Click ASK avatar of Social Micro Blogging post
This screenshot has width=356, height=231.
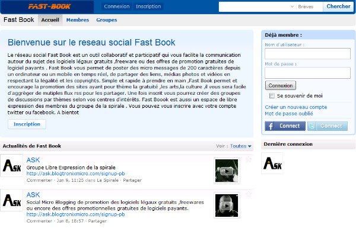click(x=12, y=200)
